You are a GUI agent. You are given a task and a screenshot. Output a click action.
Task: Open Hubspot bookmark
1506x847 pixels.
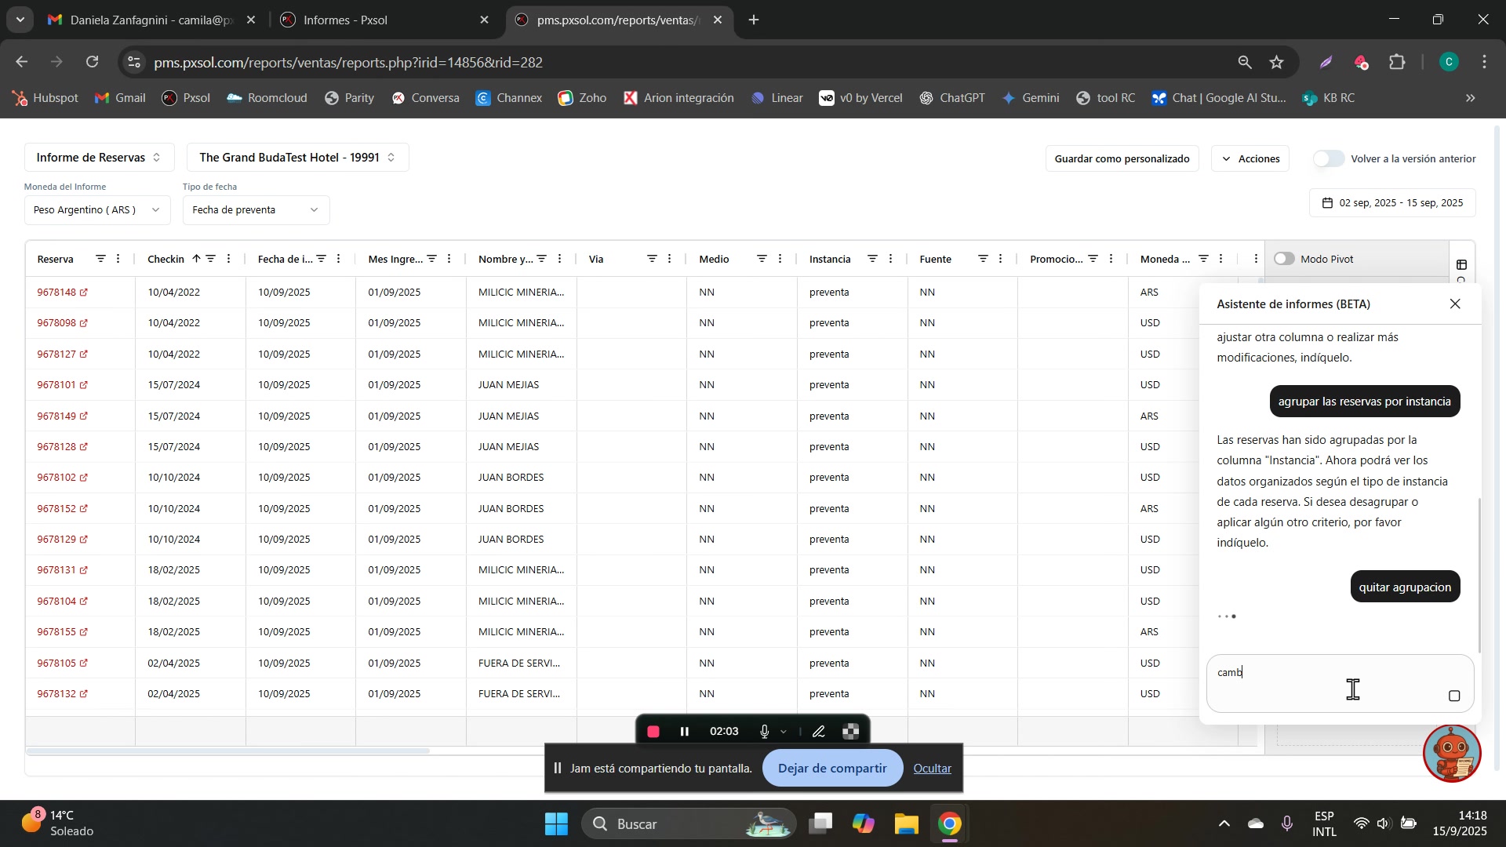(x=45, y=98)
